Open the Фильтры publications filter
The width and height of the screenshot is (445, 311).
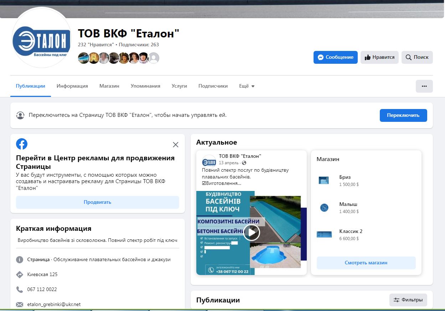click(408, 300)
